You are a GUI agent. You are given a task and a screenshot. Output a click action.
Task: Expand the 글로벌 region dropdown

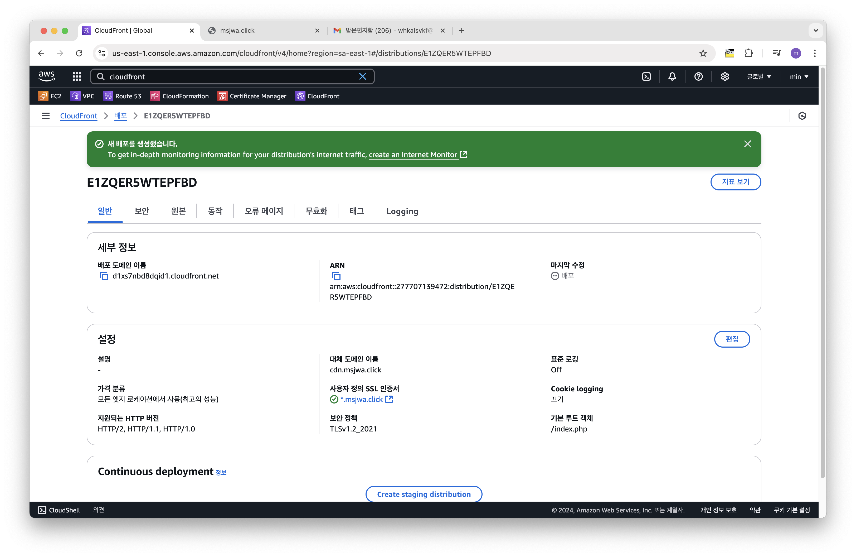click(x=759, y=77)
